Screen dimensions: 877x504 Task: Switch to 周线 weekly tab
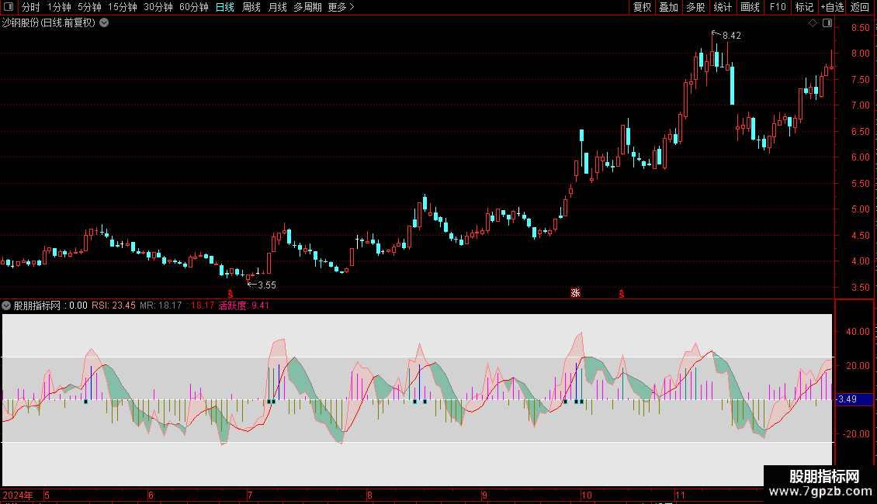[251, 7]
